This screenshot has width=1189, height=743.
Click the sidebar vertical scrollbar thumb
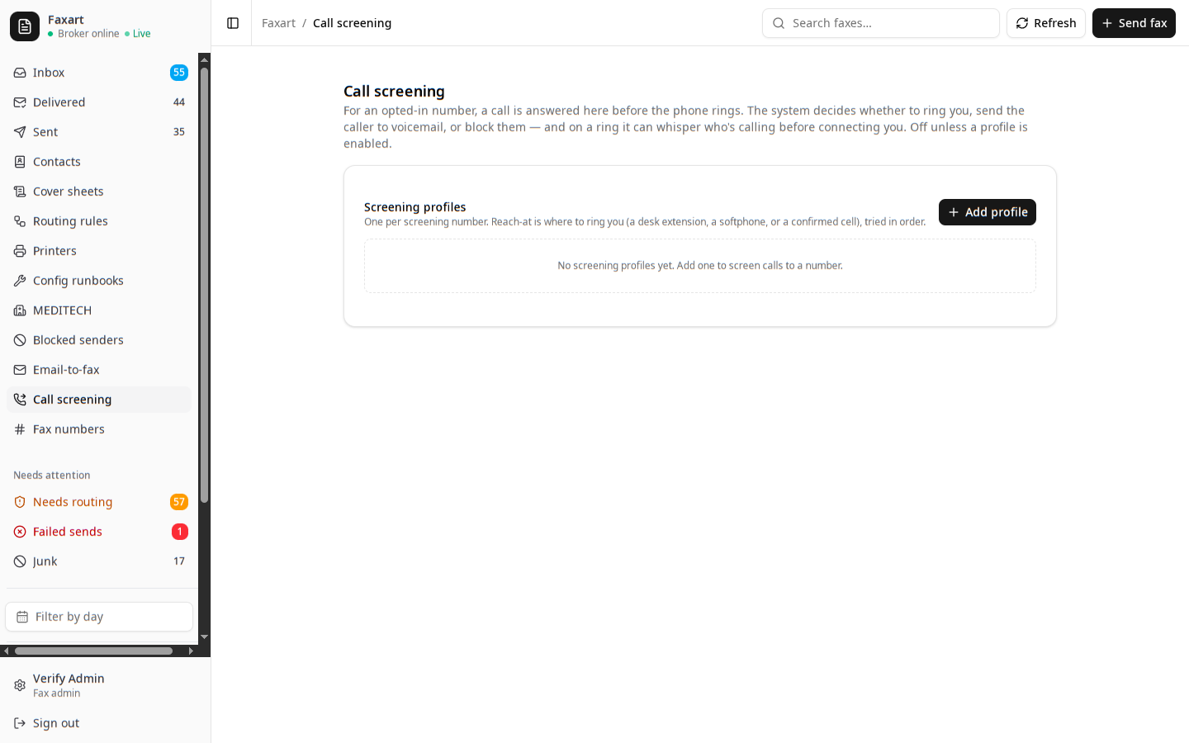click(204, 285)
